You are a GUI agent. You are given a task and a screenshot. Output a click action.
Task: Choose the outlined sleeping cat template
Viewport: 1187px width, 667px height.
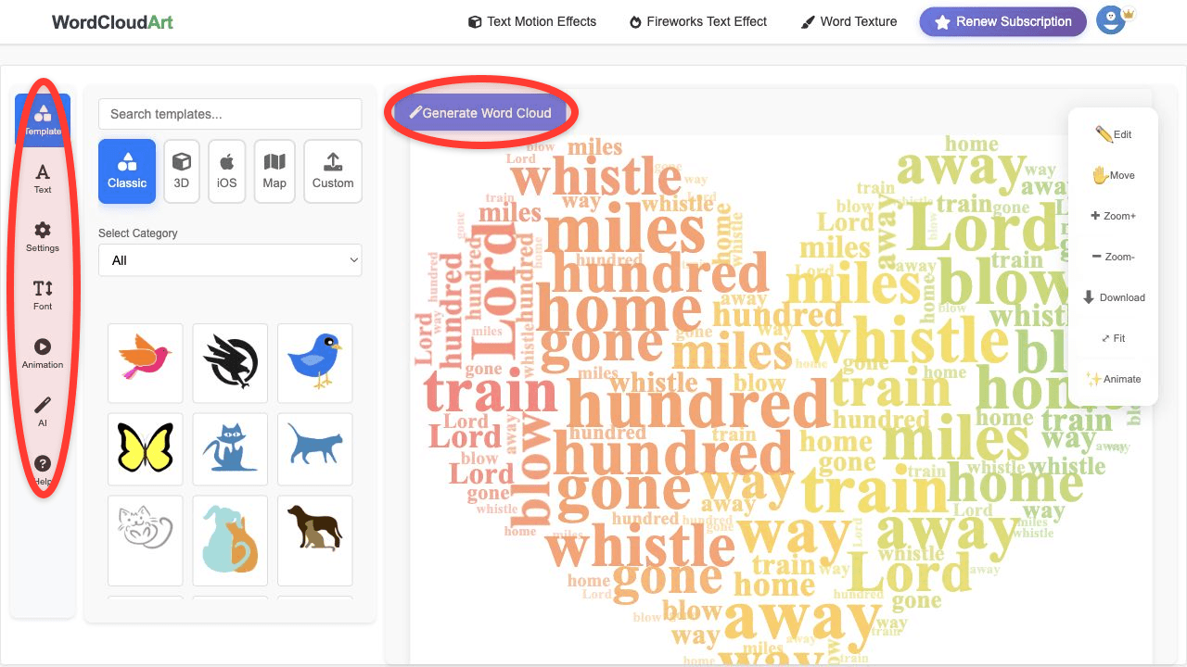pyautogui.click(x=146, y=541)
